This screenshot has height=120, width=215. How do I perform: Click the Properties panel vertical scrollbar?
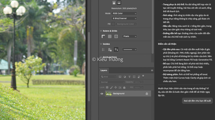coord(152,26)
